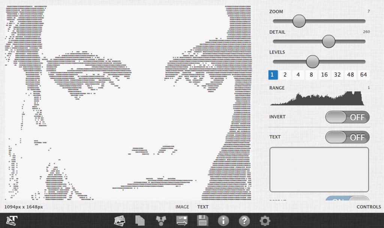This screenshot has width=384, height=228.
Task: Toggle the partially visible ON switch at the bottom of the controls
Action: point(347,198)
